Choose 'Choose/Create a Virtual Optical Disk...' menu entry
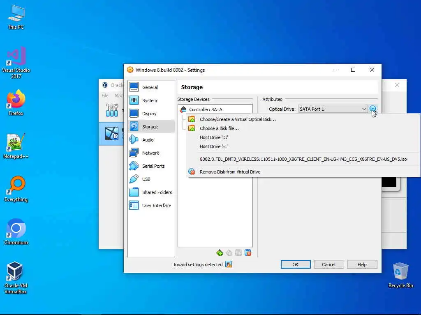The width and height of the screenshot is (421, 315). pyautogui.click(x=303, y=119)
